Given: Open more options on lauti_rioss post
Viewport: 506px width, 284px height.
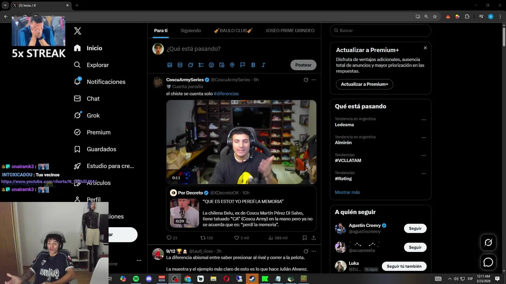Looking at the screenshot, I should click(x=313, y=251).
